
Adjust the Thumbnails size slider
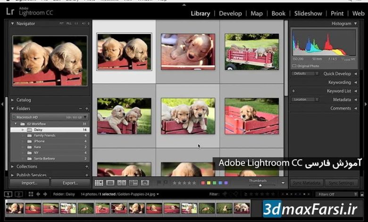point(260,185)
